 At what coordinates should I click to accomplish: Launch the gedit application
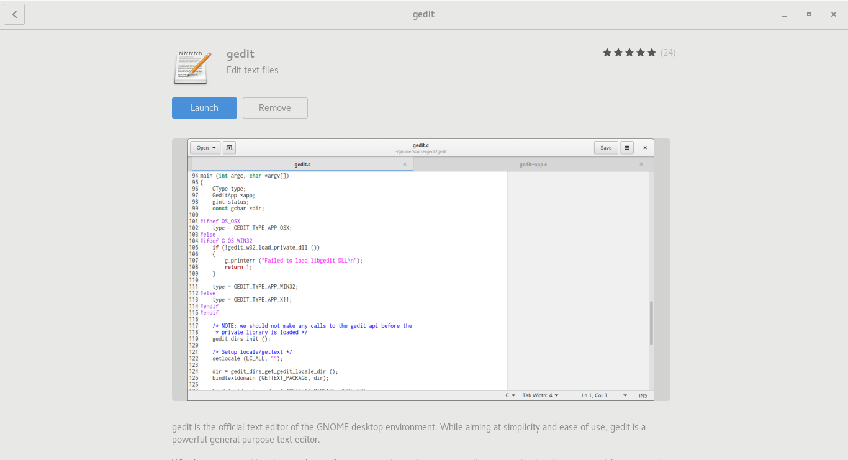click(x=204, y=108)
